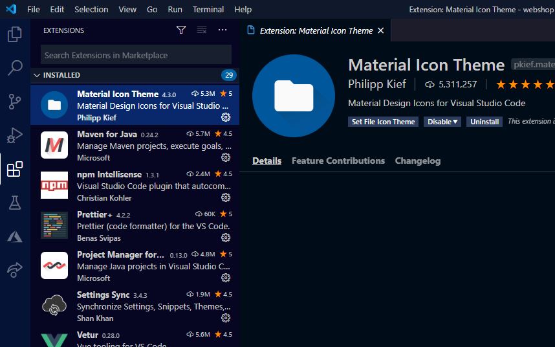This screenshot has width=555, height=347.
Task: Click the large Material Icon Theme logo
Action: click(x=294, y=96)
